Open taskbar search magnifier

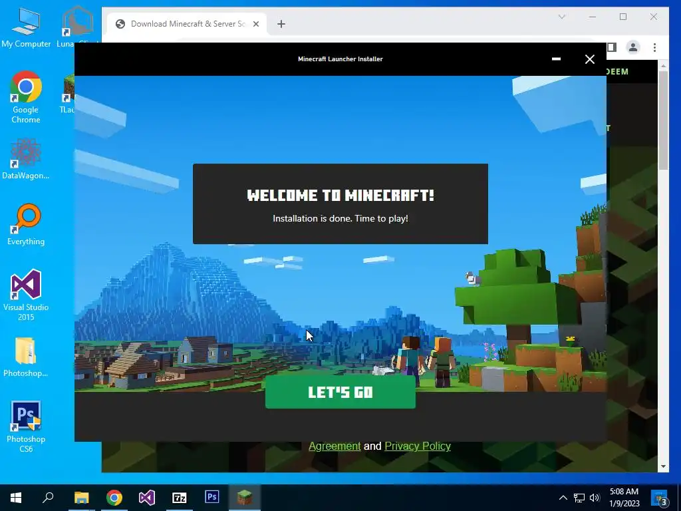pos(48,498)
